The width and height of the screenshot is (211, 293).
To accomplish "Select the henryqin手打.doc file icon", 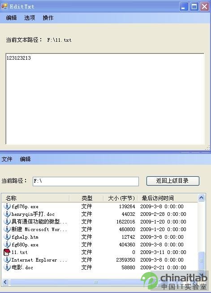I will (7, 214).
